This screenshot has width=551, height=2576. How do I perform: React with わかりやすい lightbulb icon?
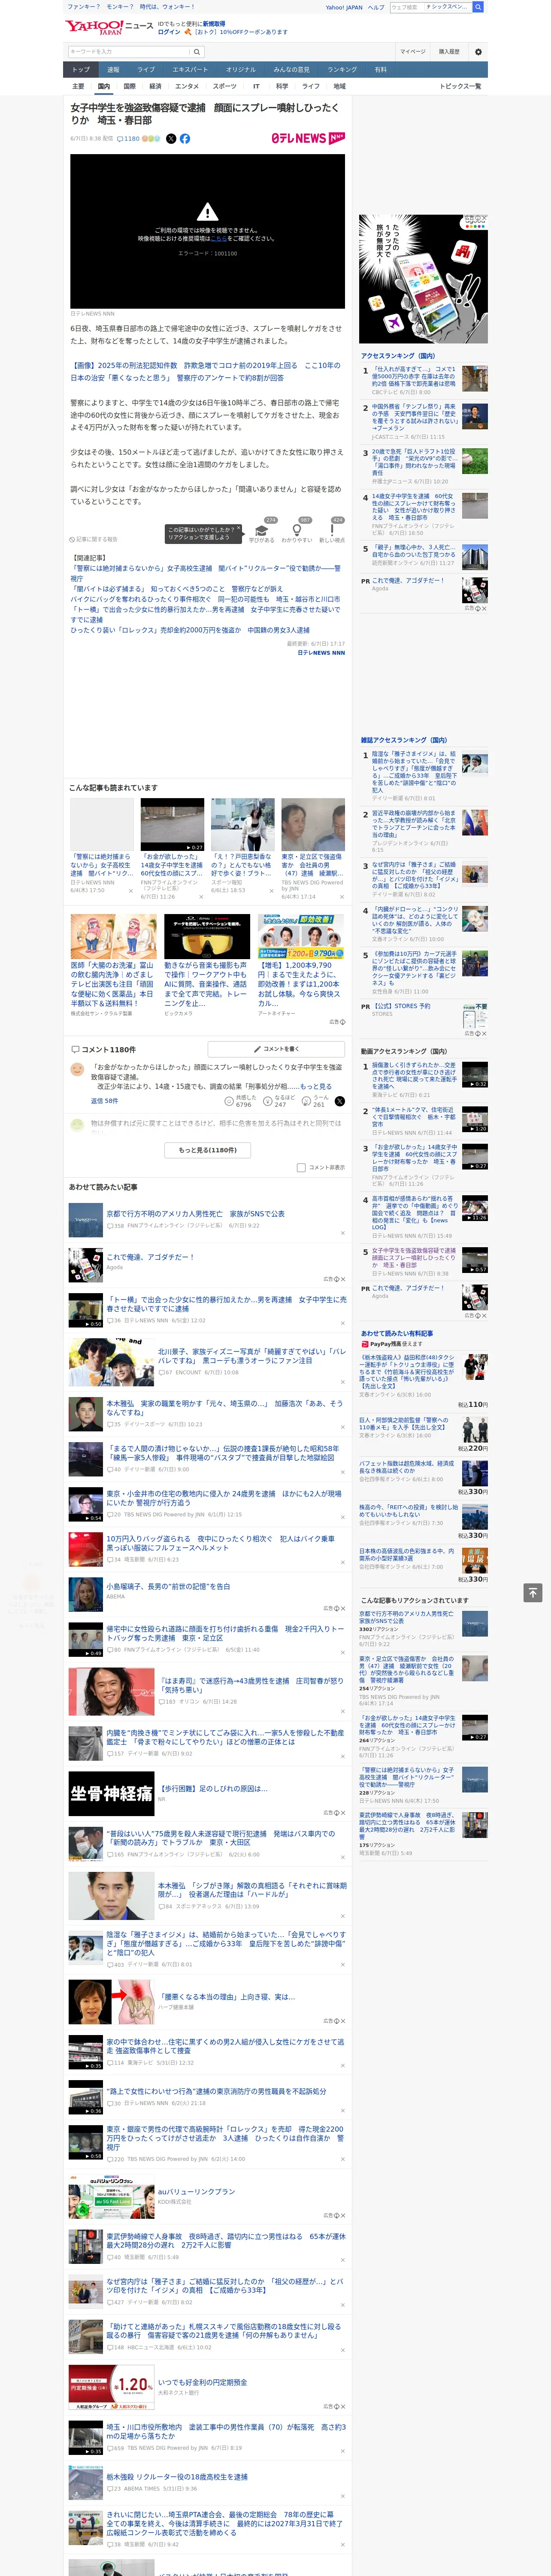[x=297, y=529]
